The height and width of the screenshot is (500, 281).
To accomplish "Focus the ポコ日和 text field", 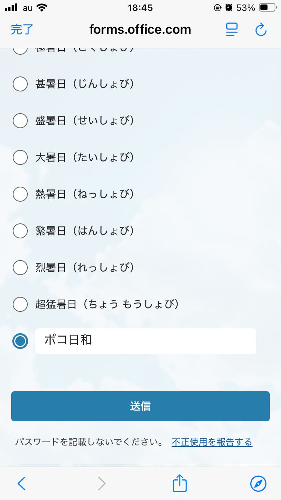I will (145, 341).
